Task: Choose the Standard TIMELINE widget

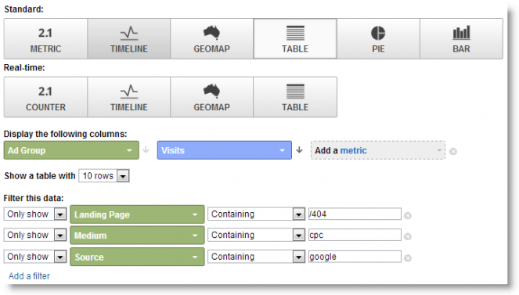Action: tap(128, 38)
